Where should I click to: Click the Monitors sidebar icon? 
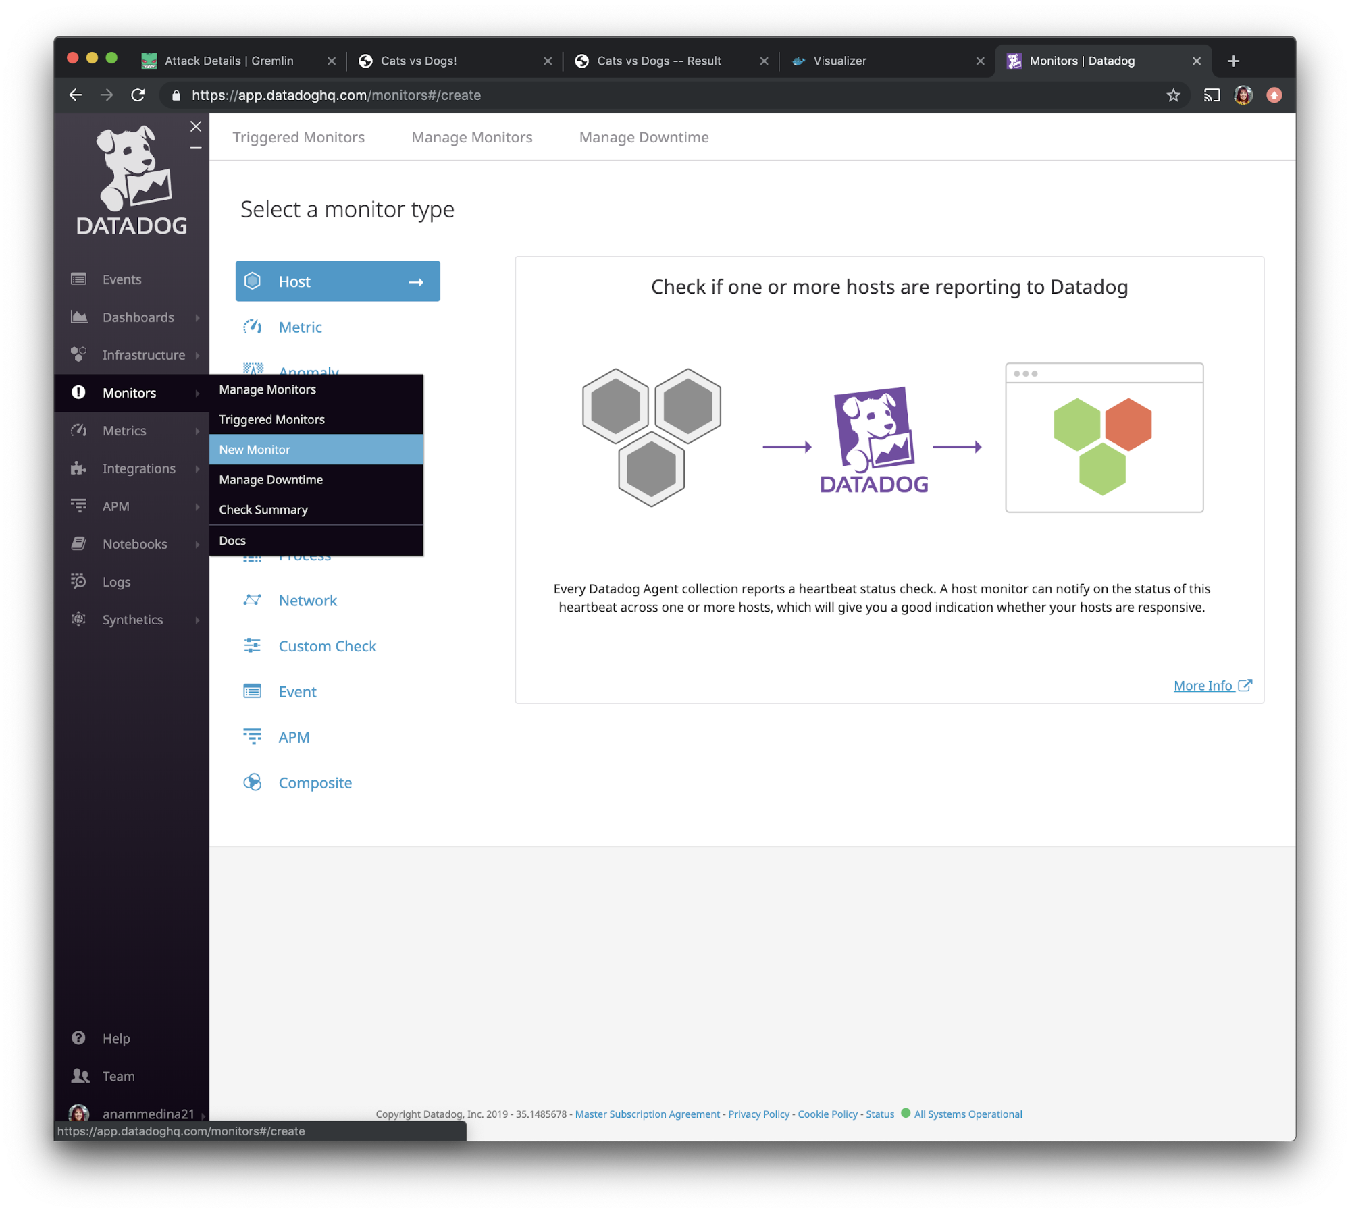(x=77, y=392)
